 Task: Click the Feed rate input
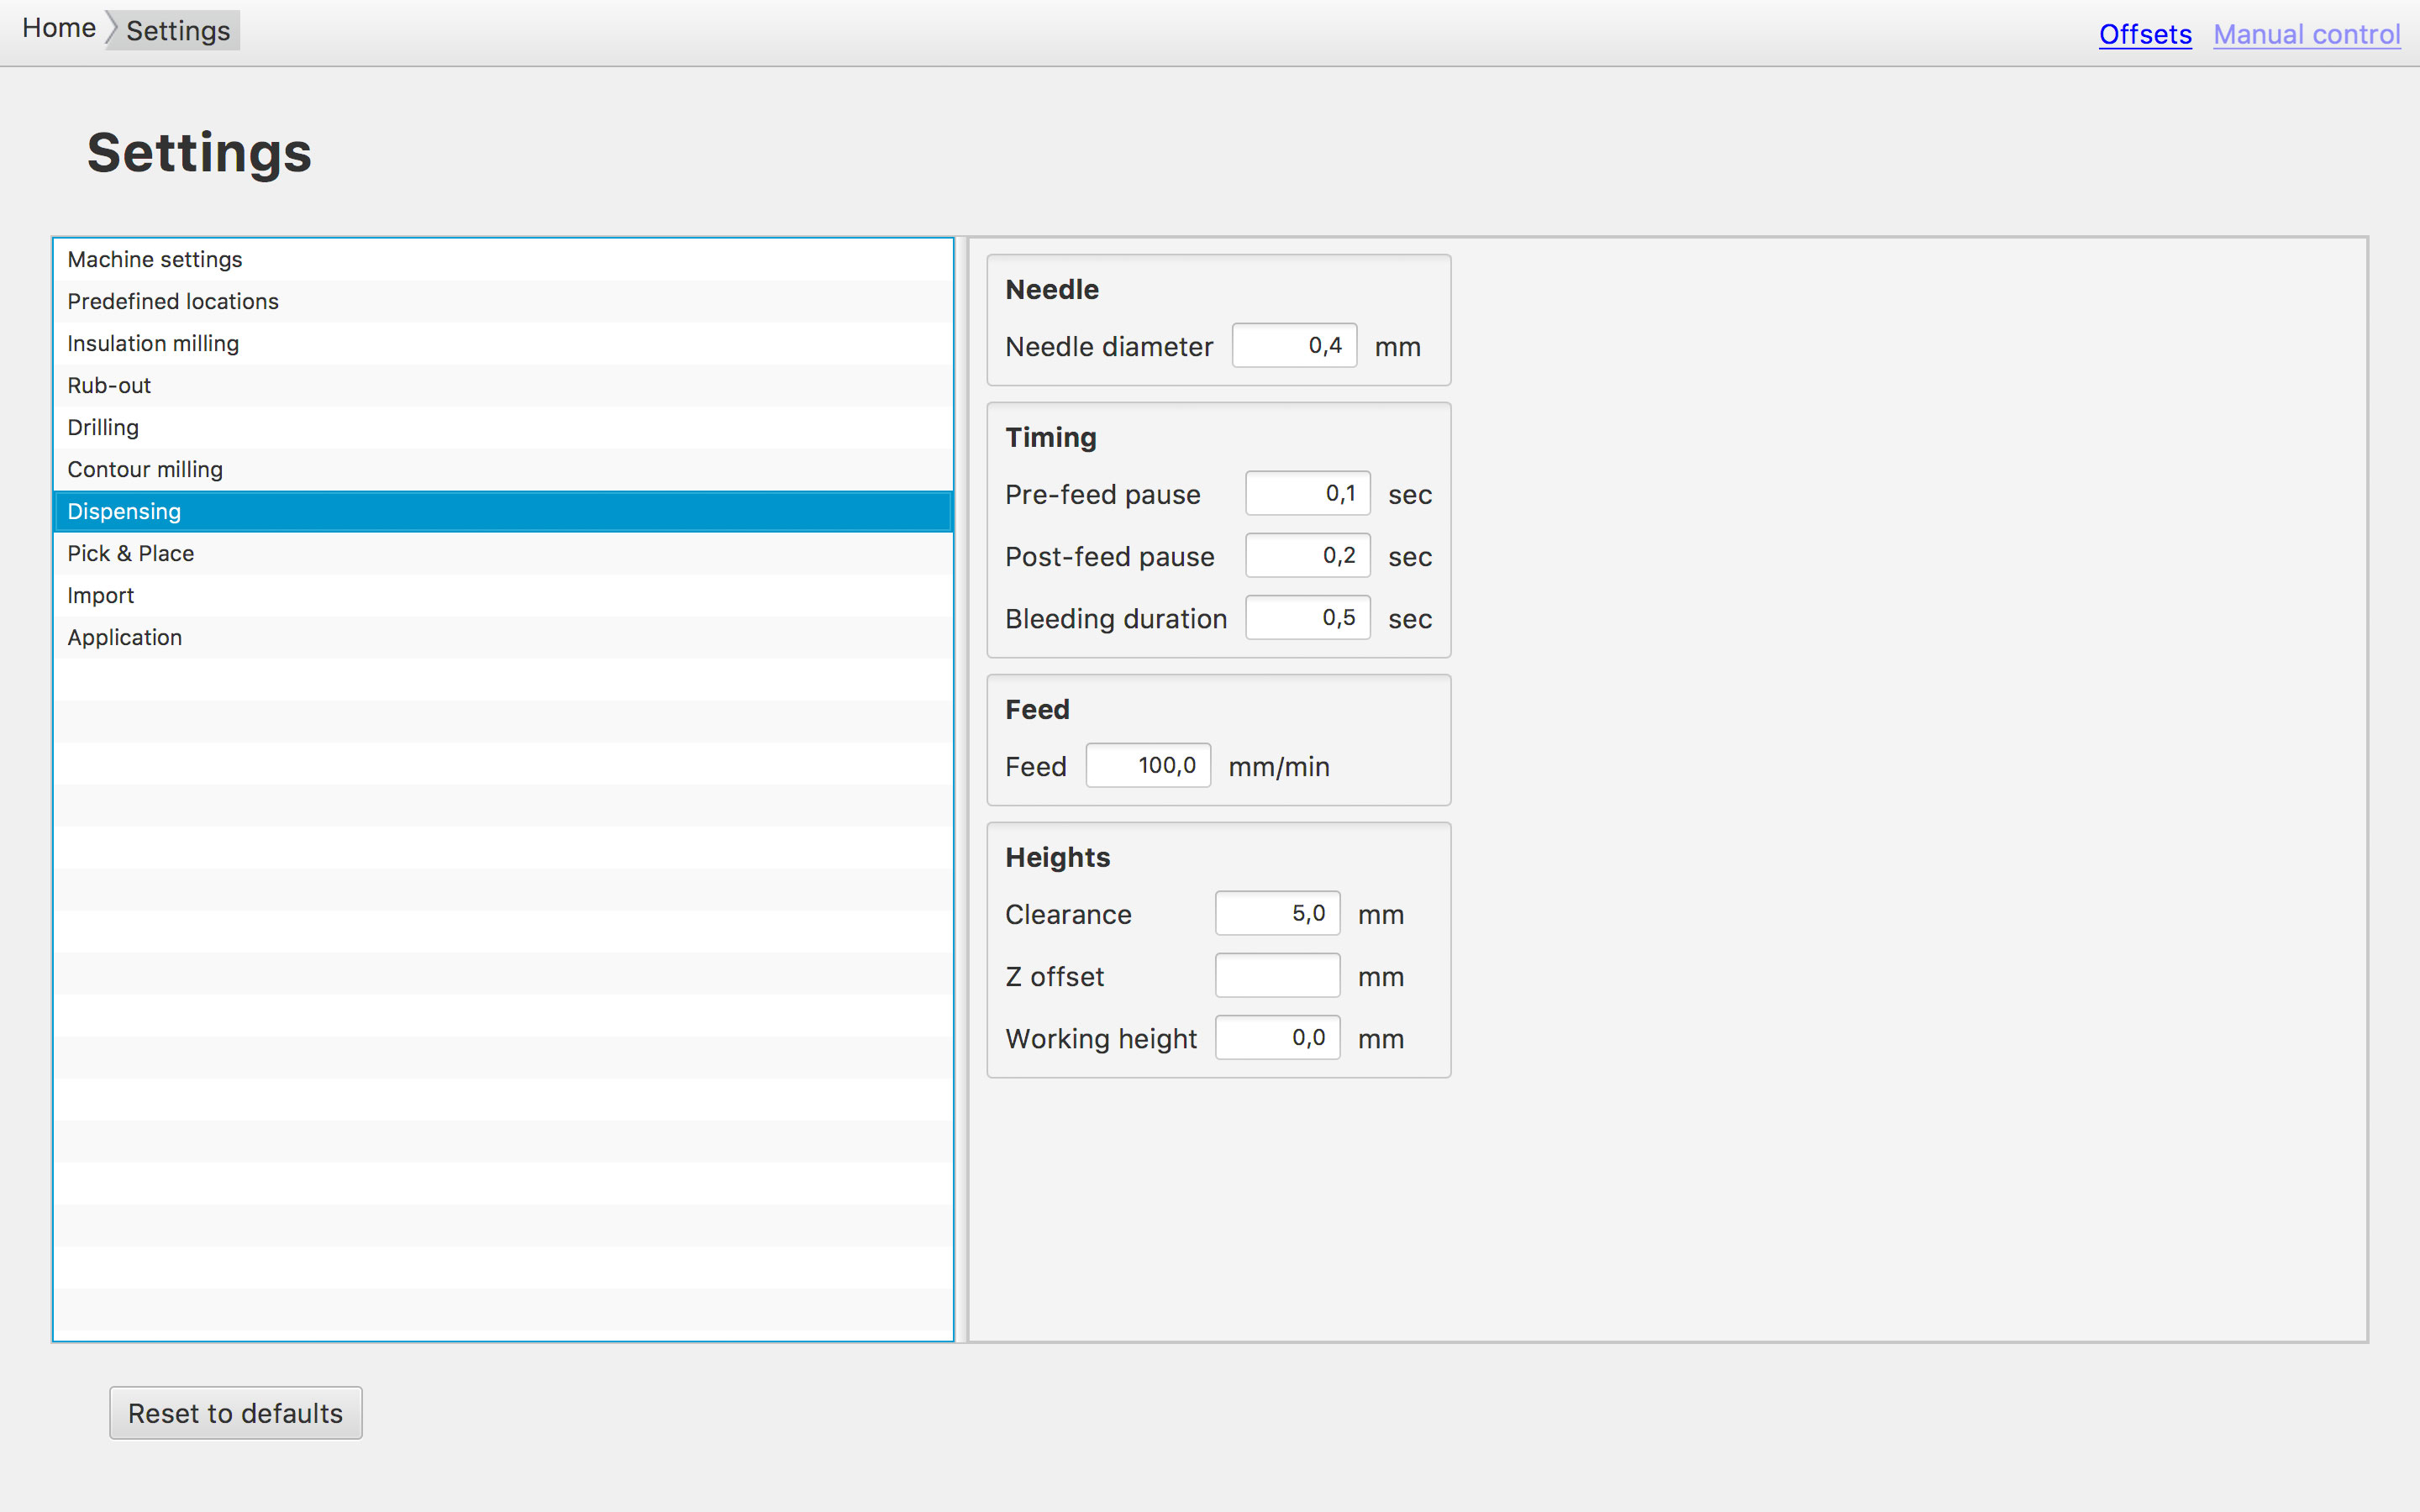[x=1148, y=766]
